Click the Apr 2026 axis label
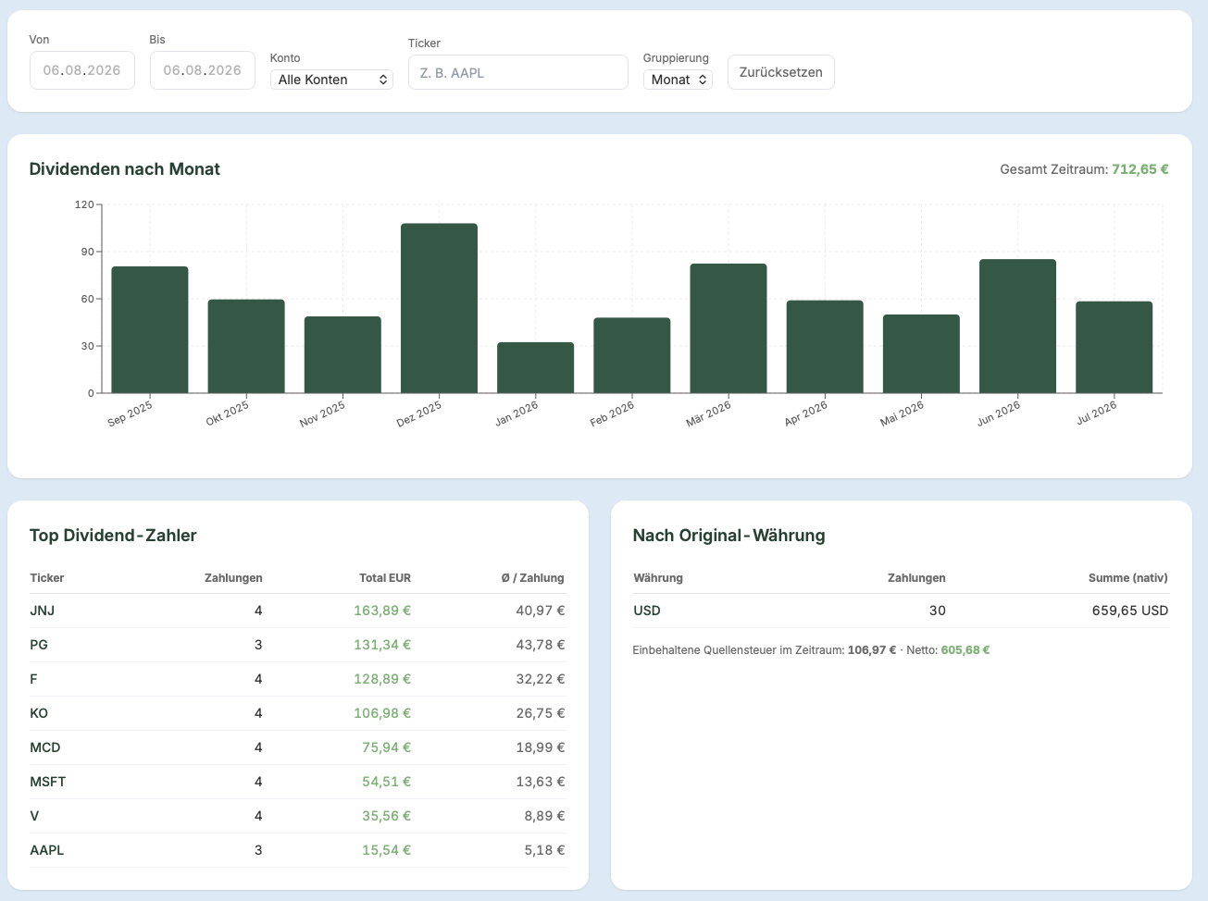Image resolution: width=1208 pixels, height=901 pixels. pos(806,413)
